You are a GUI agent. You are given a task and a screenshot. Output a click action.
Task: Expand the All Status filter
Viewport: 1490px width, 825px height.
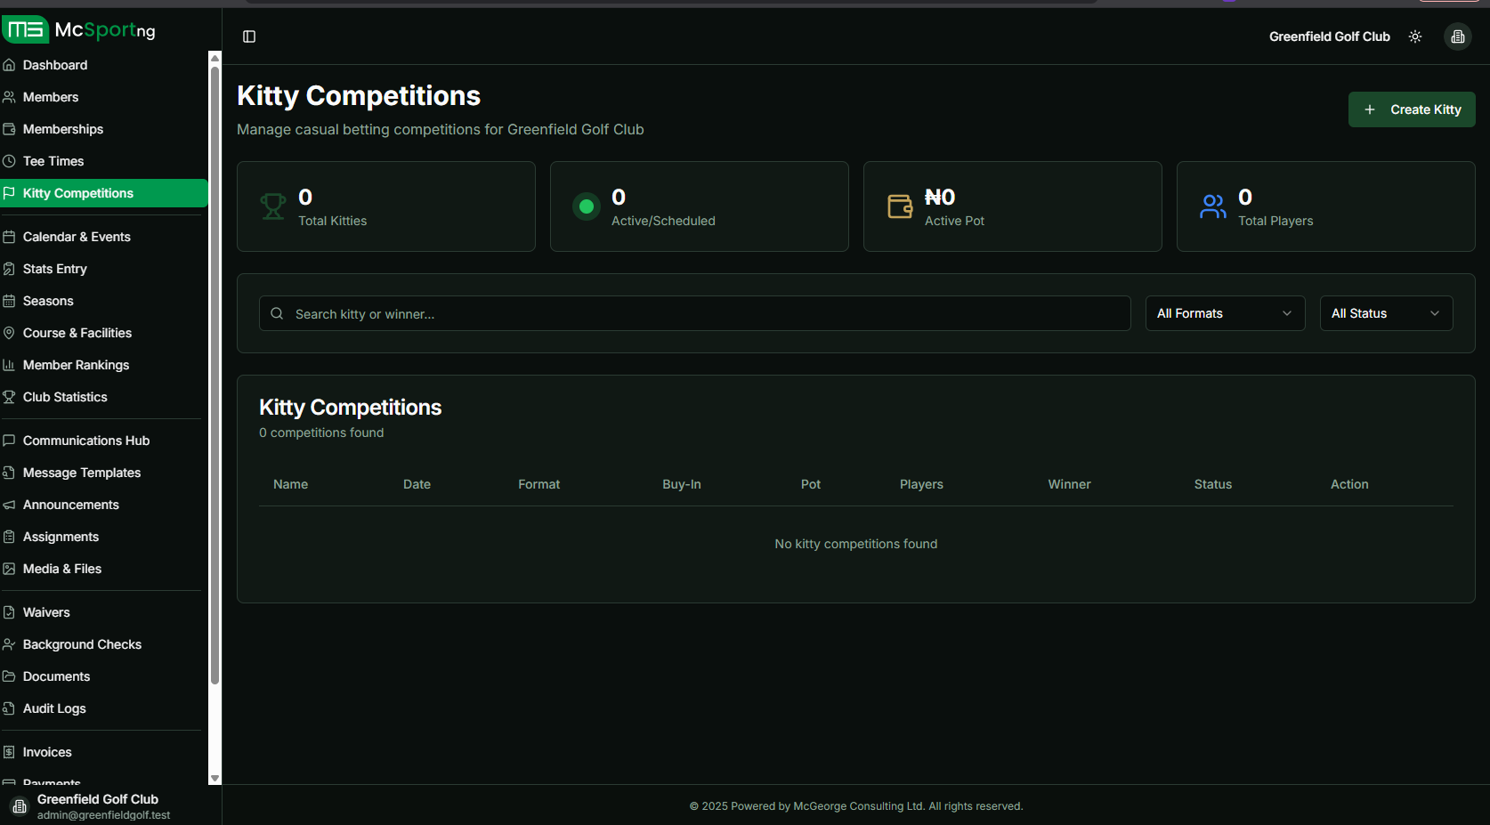pos(1386,313)
